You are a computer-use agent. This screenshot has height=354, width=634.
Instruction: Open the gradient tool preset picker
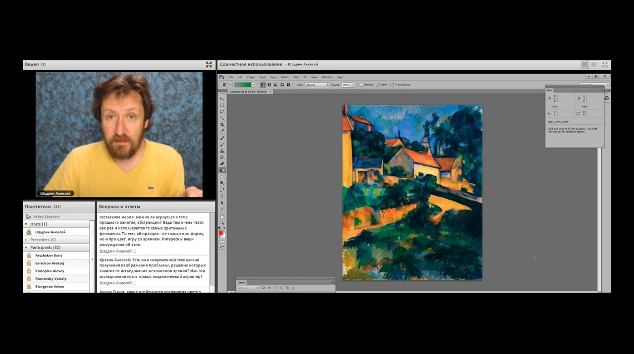(227, 85)
